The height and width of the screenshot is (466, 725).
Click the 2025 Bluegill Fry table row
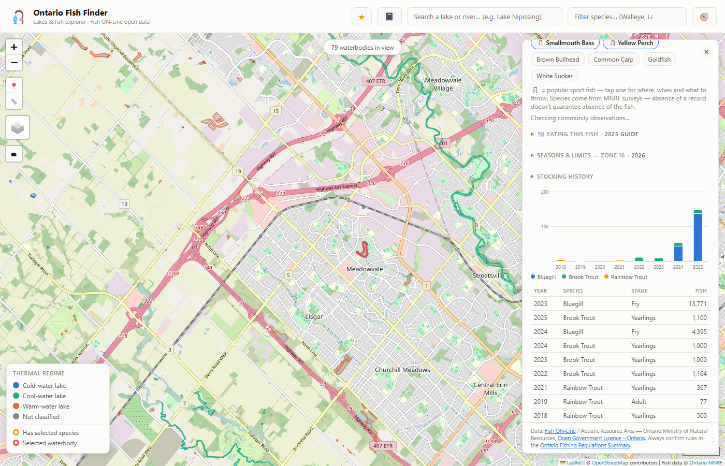620,304
